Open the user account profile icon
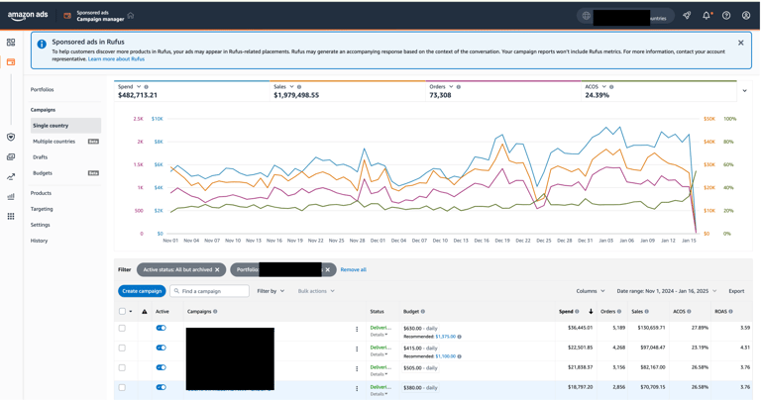Screen dimensions: 761x400 (746, 16)
